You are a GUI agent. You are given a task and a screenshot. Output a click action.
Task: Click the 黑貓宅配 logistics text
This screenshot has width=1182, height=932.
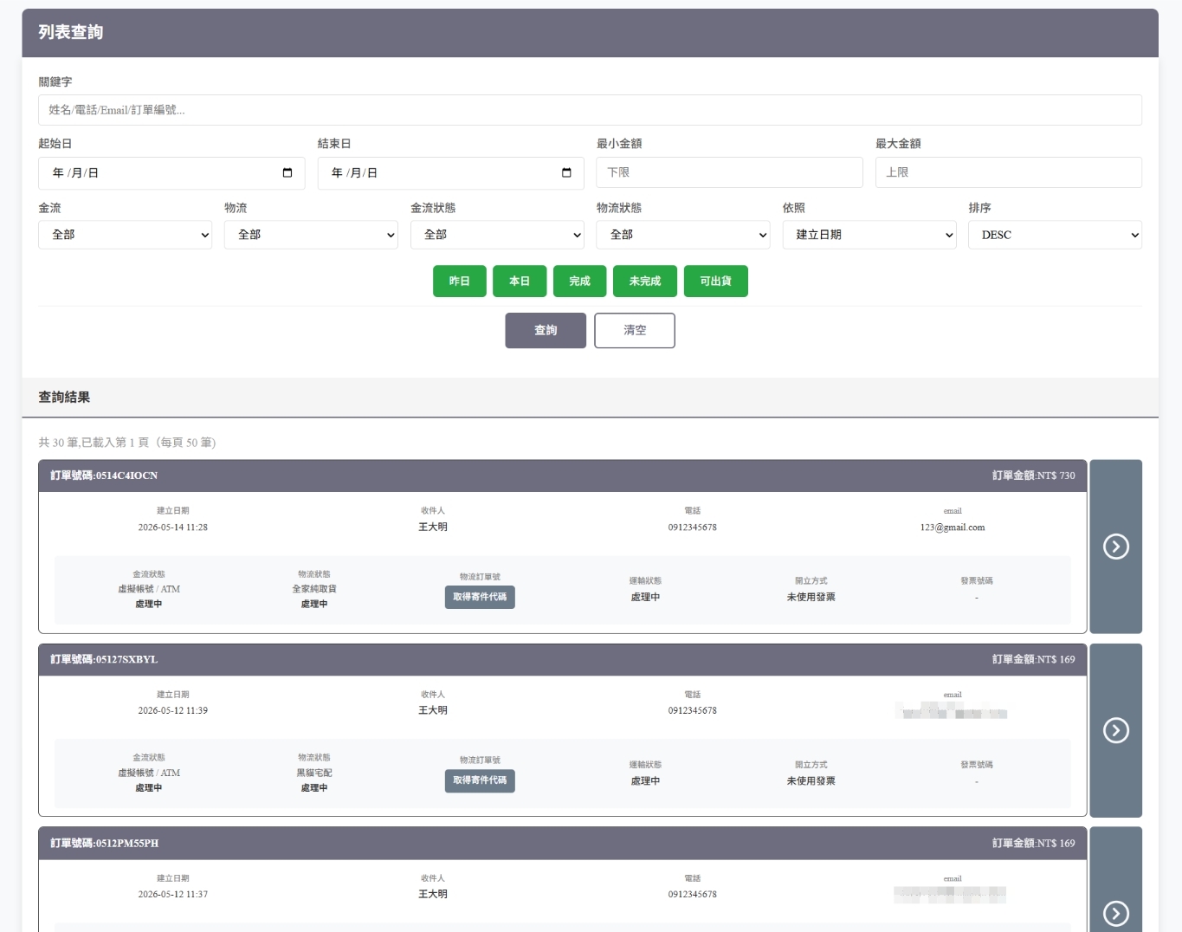(314, 773)
